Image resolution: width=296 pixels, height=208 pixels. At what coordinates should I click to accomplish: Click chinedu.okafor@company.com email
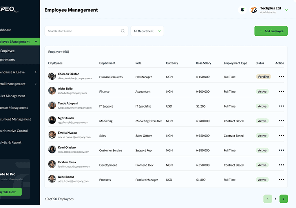point(75,78)
